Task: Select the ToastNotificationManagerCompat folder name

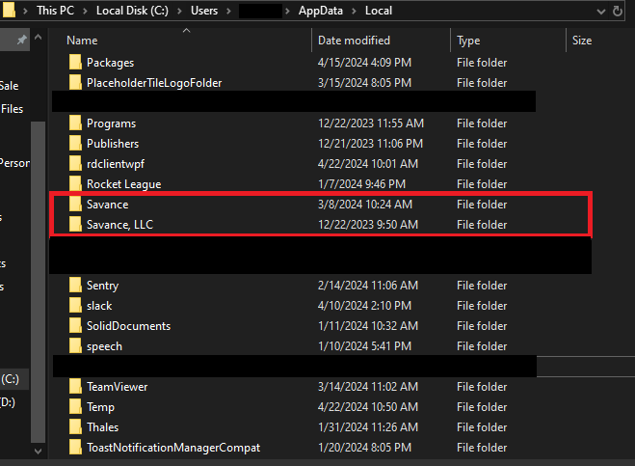Action: (x=173, y=449)
